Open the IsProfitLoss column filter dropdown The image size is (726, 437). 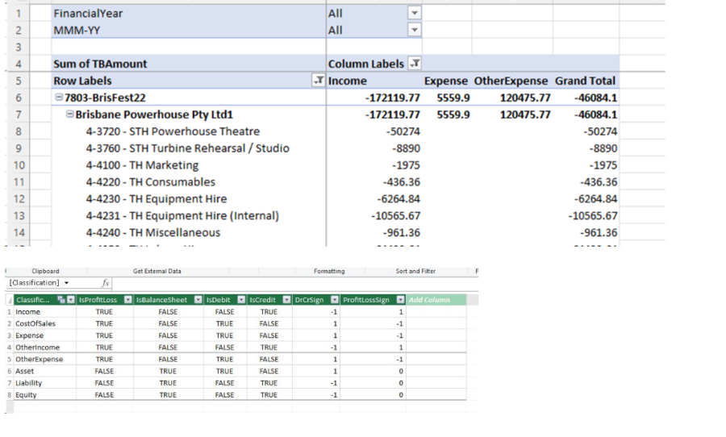(x=127, y=300)
